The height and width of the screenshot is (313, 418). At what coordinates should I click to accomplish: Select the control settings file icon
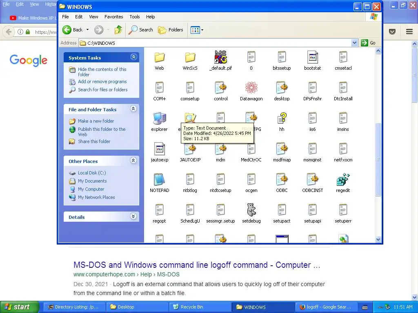(x=221, y=88)
